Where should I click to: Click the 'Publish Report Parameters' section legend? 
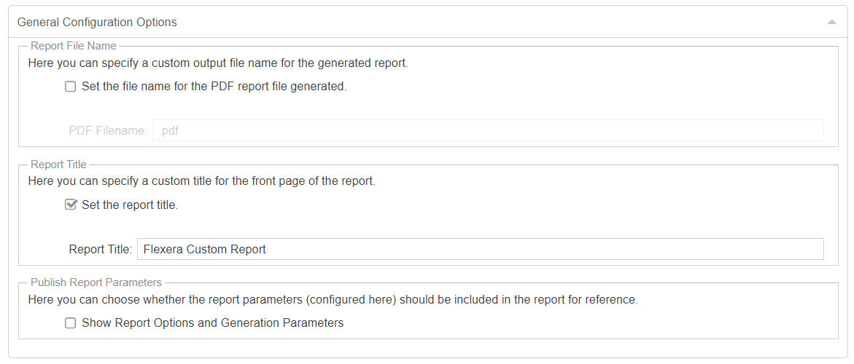pyautogui.click(x=96, y=282)
